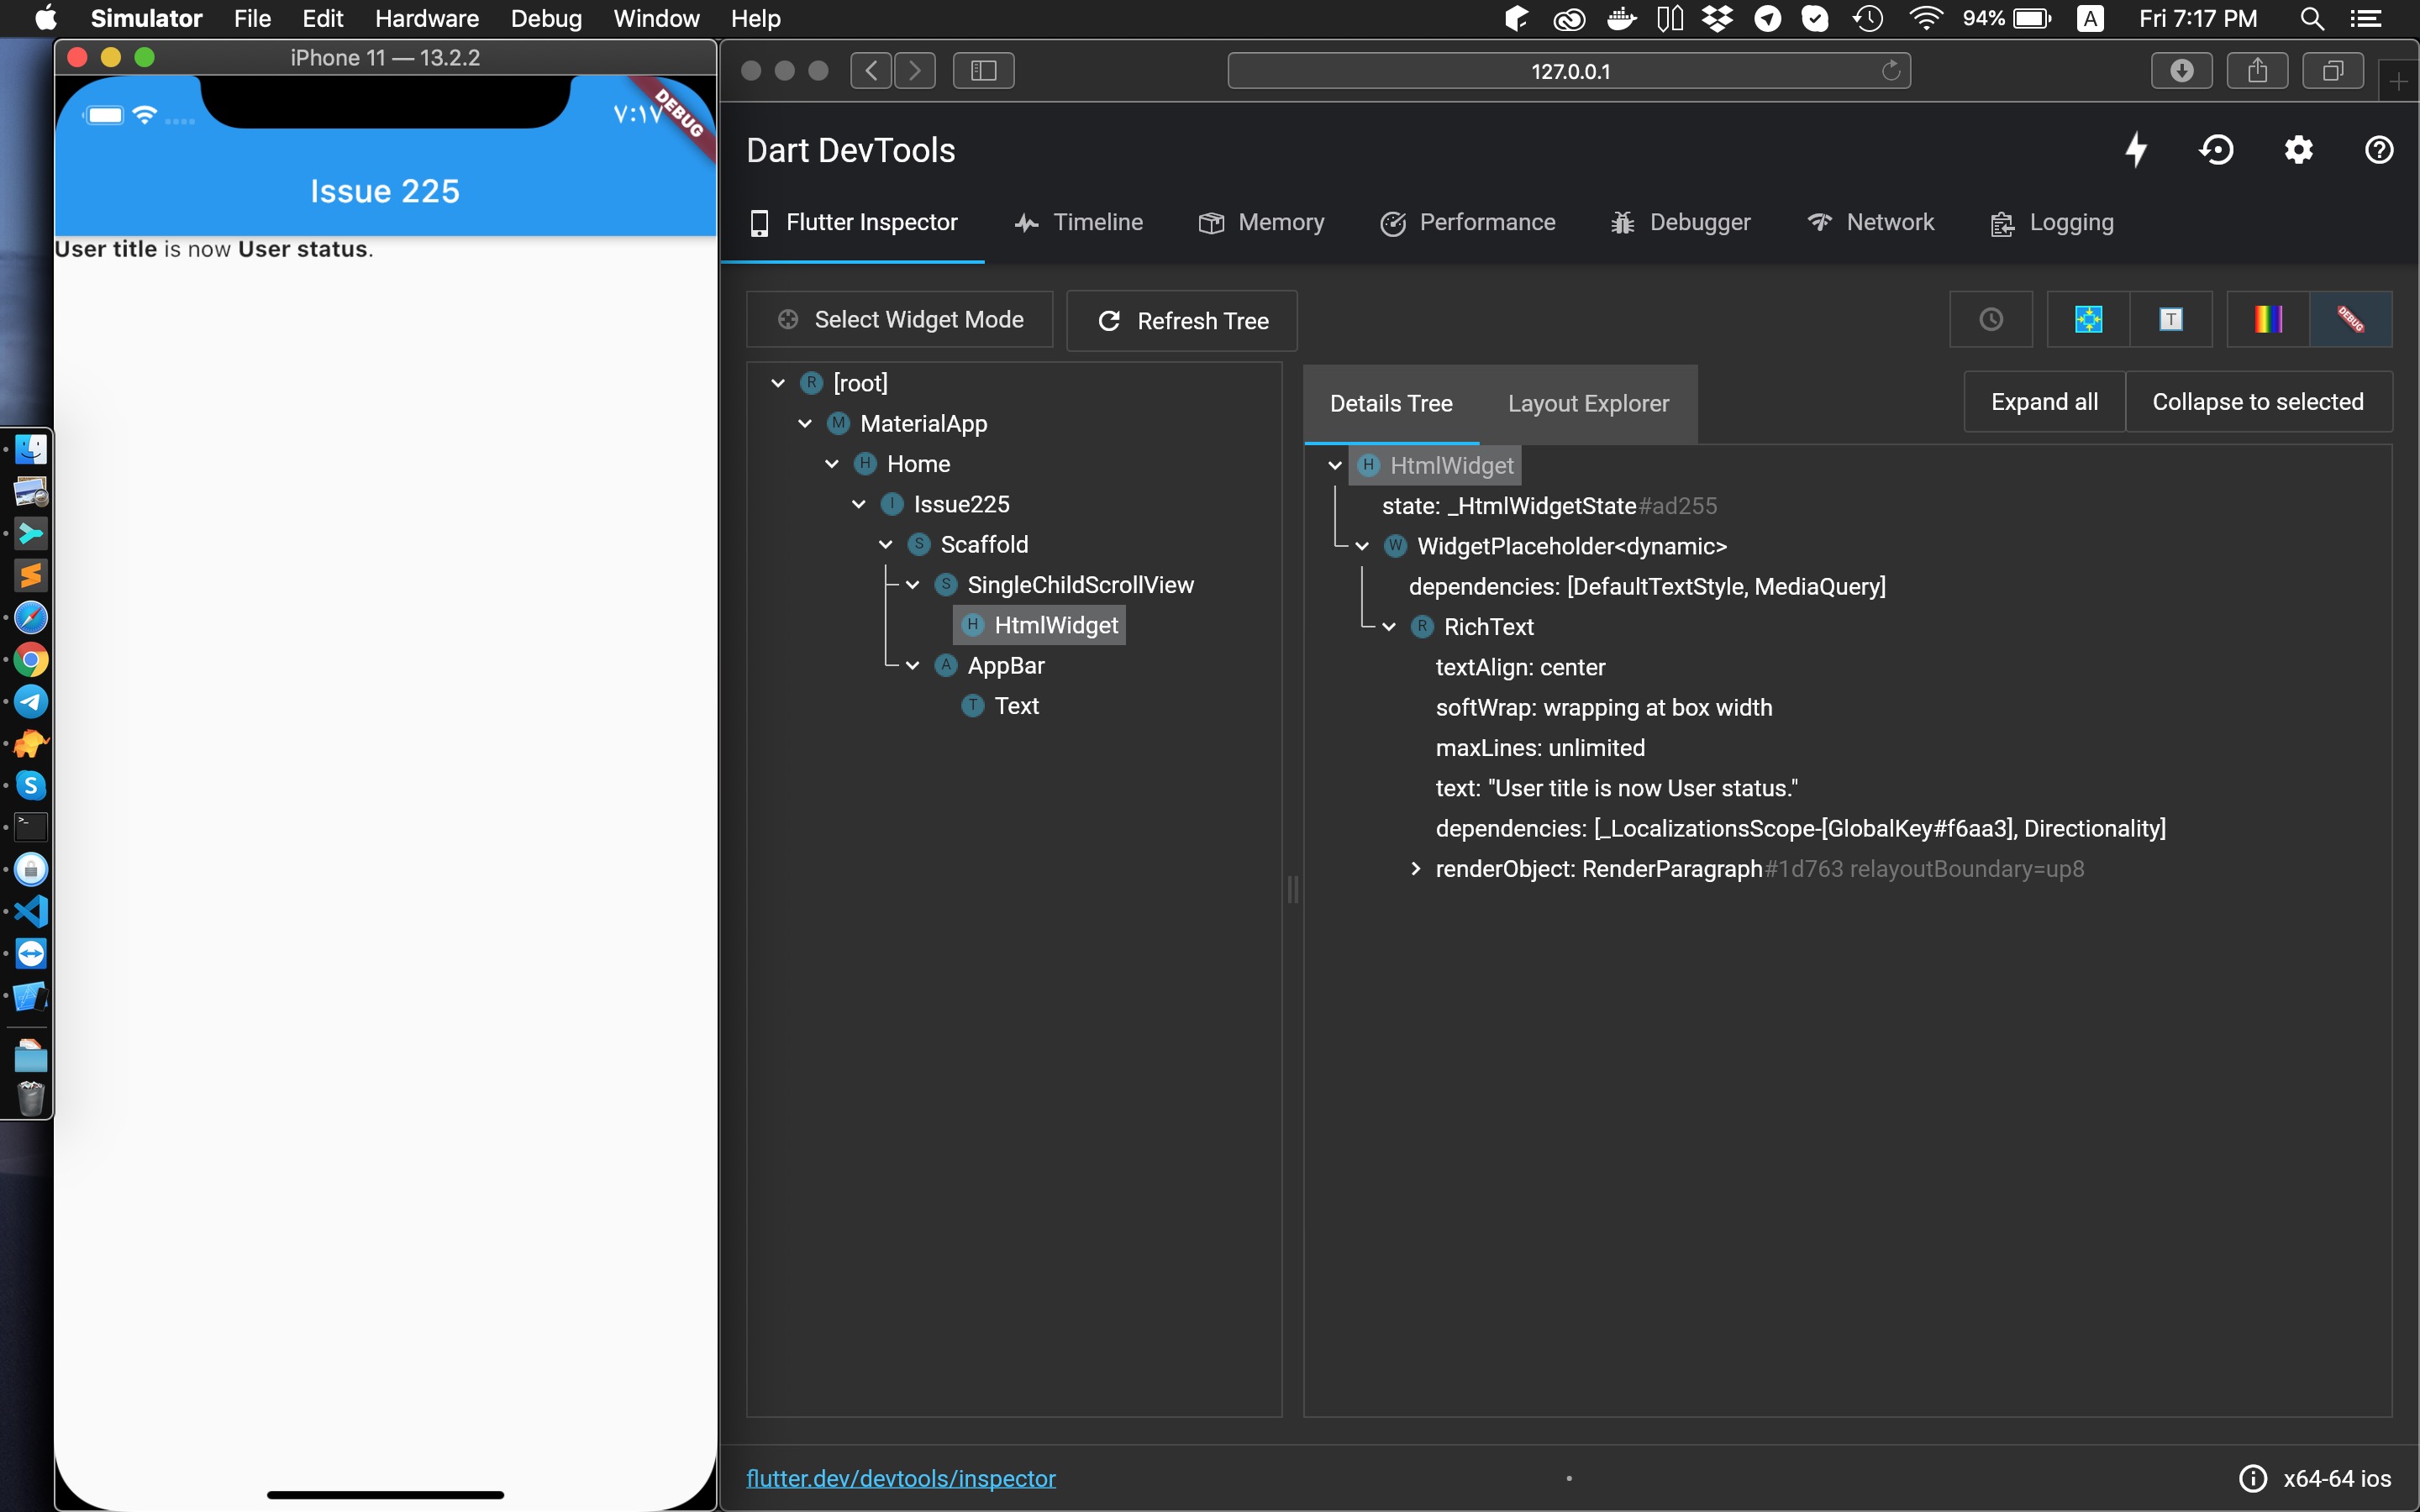Image resolution: width=2420 pixels, height=1512 pixels.
Task: Toggle the debug paint icon
Action: pos(2088,319)
